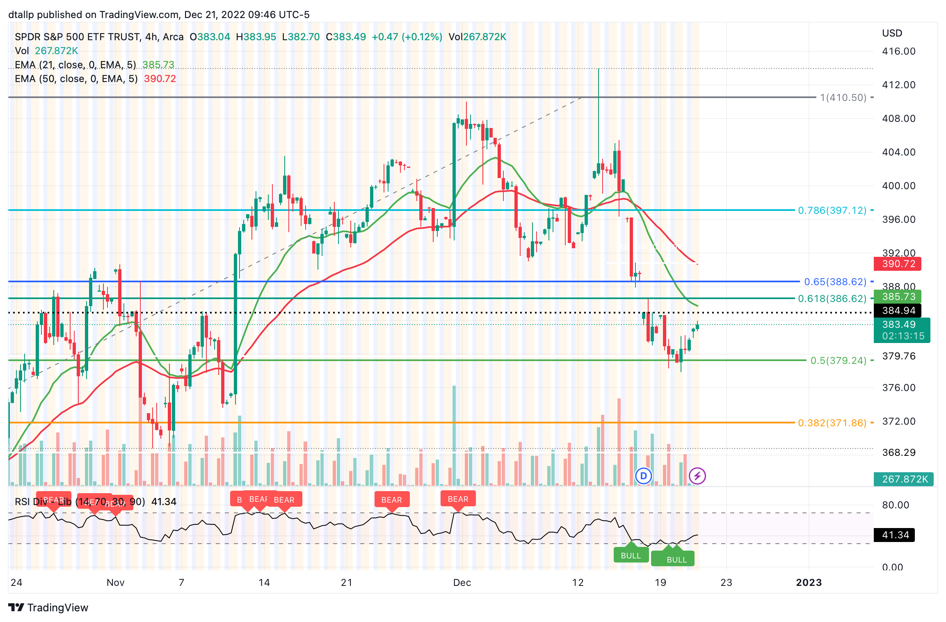Click the Dec label on the time axis
Image resolution: width=946 pixels, height=622 pixels.
462,583
